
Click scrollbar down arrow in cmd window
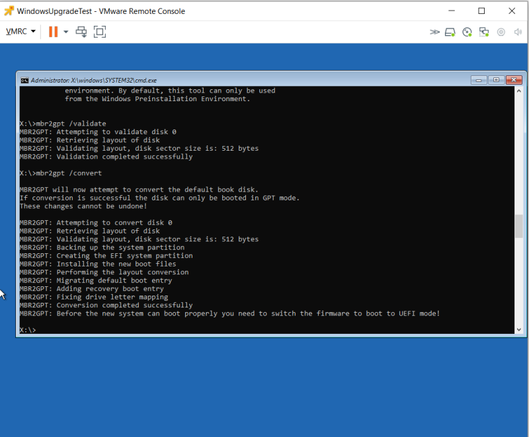pyautogui.click(x=519, y=329)
